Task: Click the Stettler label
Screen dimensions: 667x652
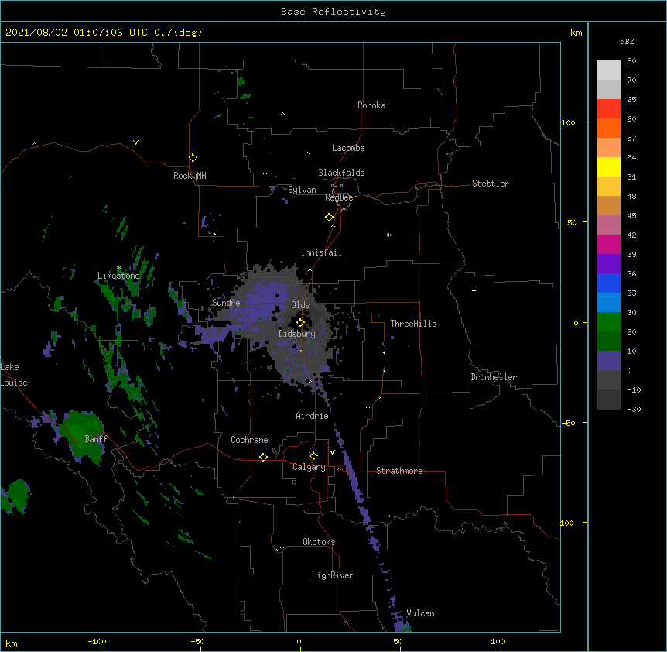Action: pos(491,184)
